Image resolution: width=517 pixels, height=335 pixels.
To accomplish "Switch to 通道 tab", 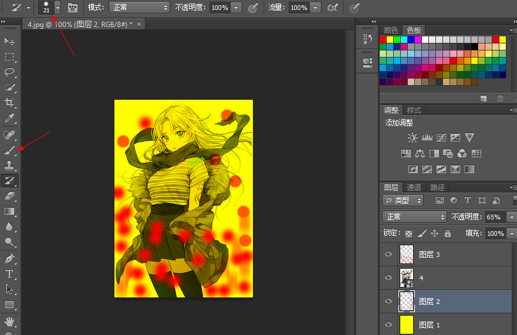I will [x=414, y=187].
